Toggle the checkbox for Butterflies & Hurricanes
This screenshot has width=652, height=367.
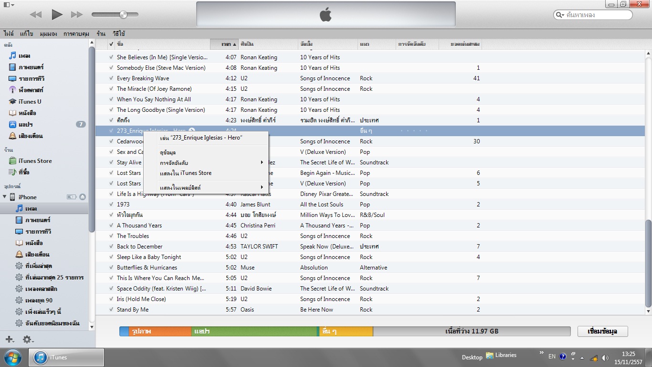111,268
